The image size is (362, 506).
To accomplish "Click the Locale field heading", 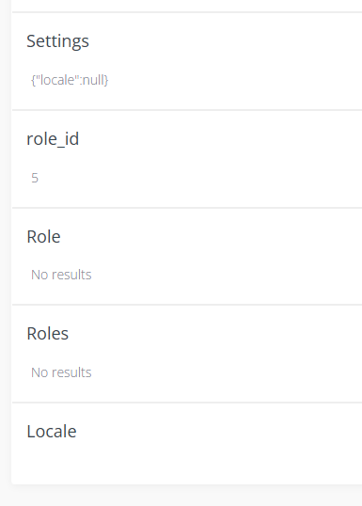I will (x=52, y=431).
